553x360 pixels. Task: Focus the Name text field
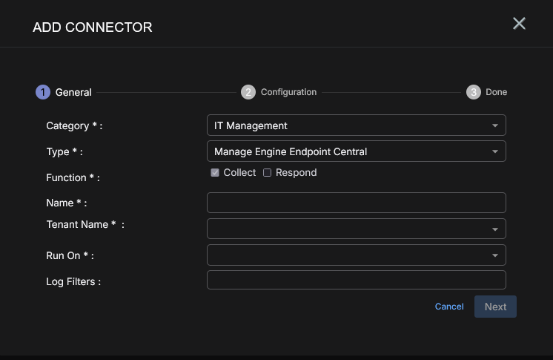[x=356, y=203]
